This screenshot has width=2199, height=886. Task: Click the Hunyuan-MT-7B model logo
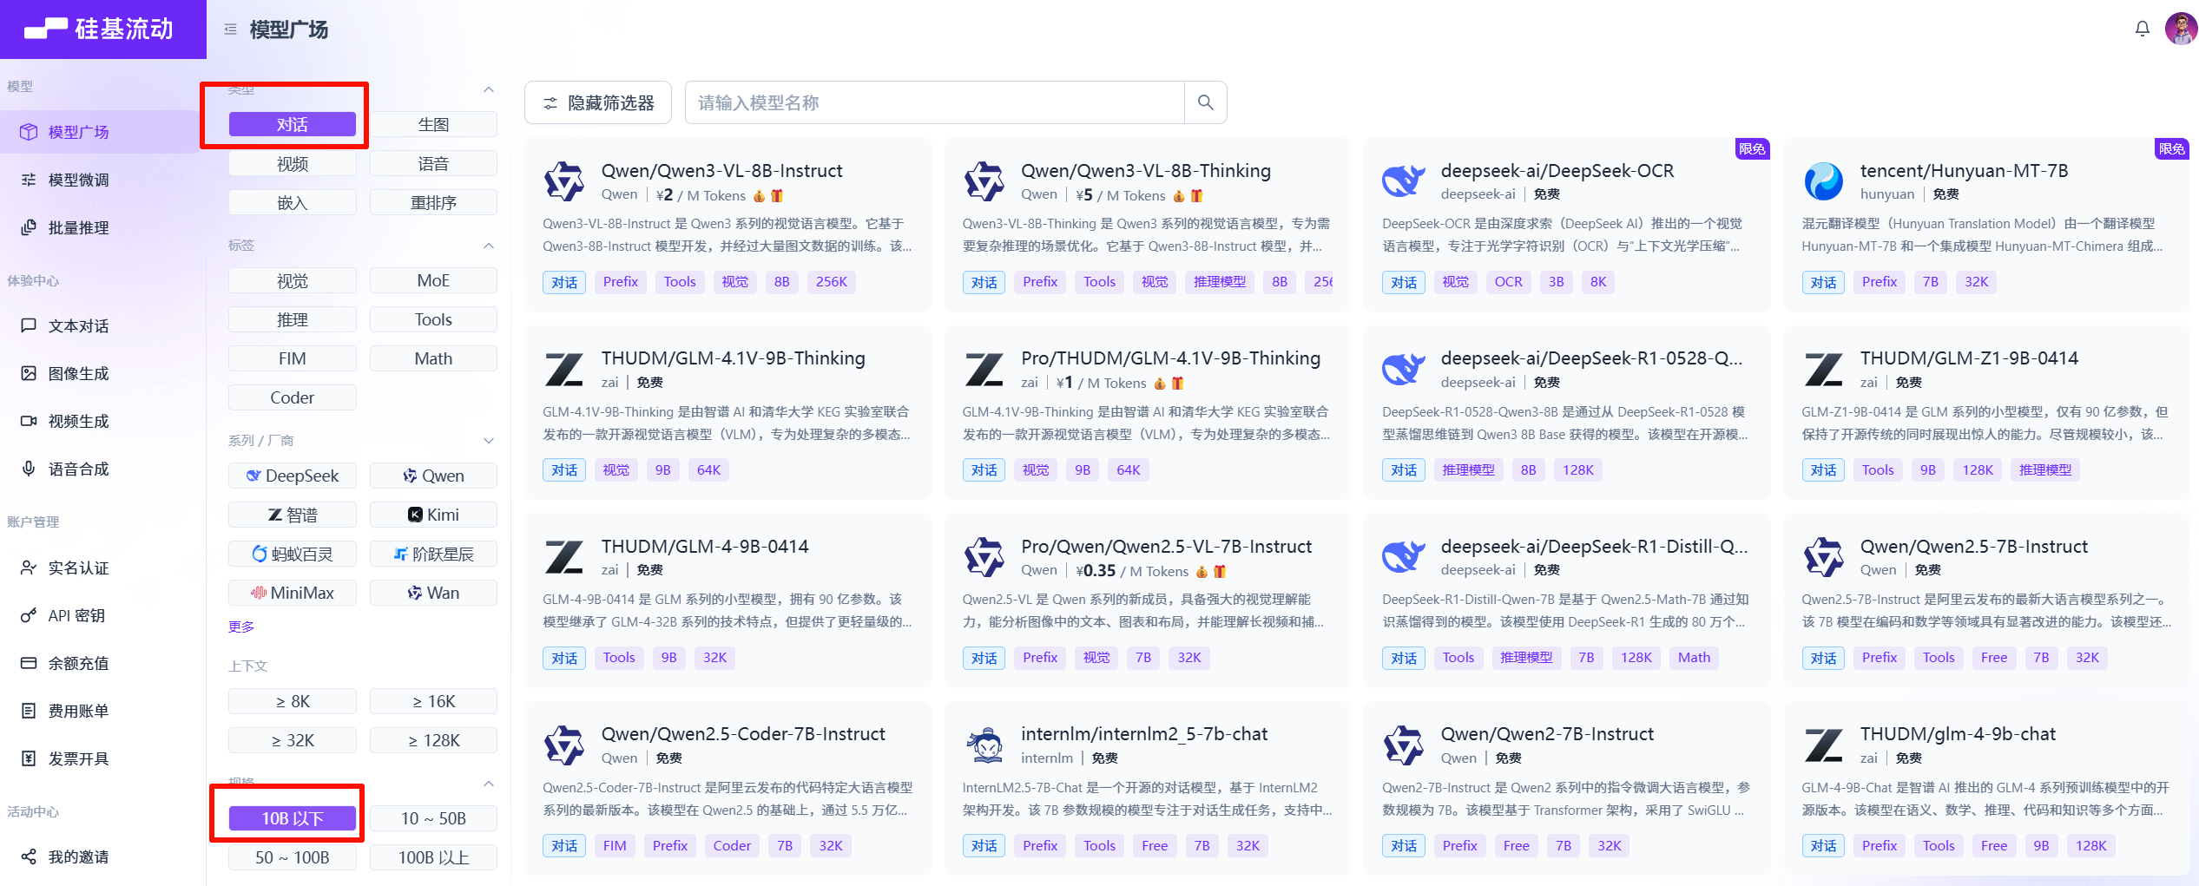(1823, 181)
